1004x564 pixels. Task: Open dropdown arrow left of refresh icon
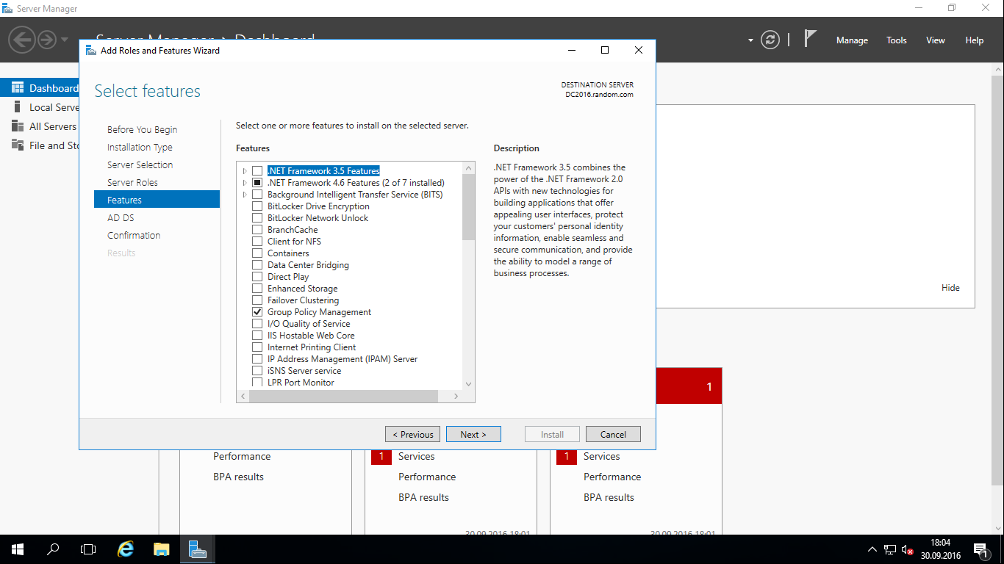click(x=750, y=40)
